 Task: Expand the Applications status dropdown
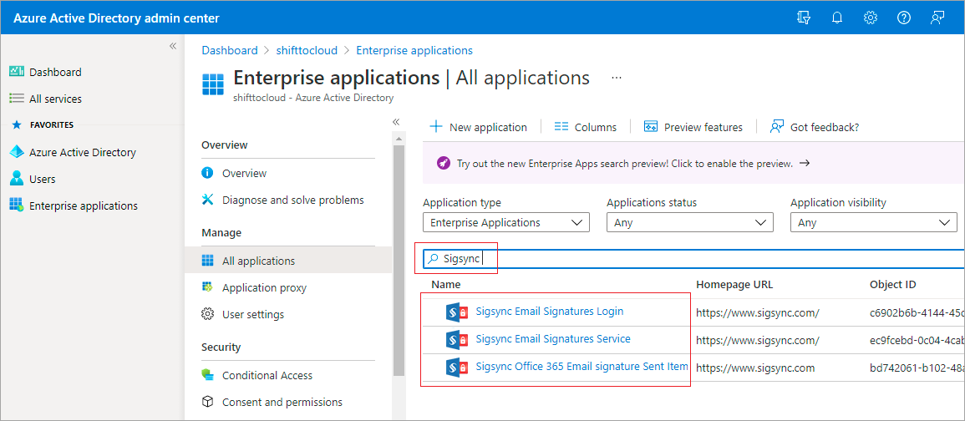(689, 223)
